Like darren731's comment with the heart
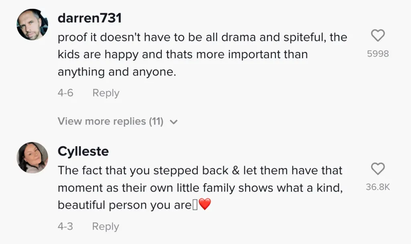 (x=378, y=36)
